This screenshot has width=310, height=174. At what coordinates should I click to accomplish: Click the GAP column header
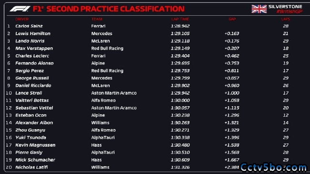click(232, 19)
